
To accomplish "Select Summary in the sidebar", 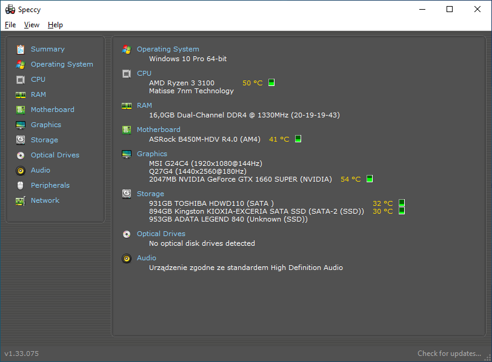I will pyautogui.click(x=48, y=49).
